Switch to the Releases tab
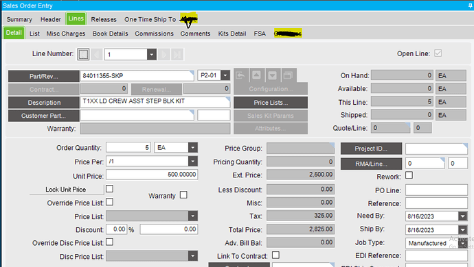 [x=104, y=19]
